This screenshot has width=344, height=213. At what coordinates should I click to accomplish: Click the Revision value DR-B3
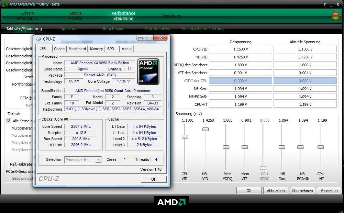tap(153, 103)
